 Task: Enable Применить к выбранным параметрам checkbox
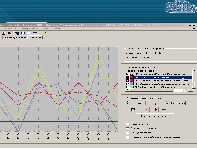coord(128,137)
